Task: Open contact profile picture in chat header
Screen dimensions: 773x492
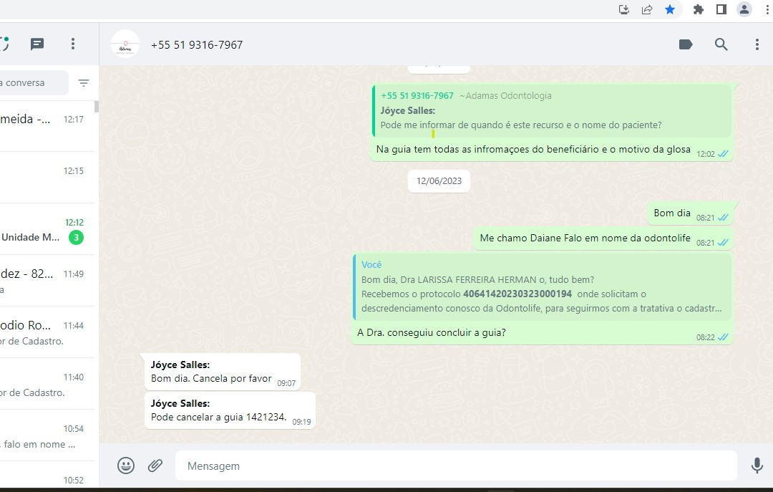Action: pos(125,44)
